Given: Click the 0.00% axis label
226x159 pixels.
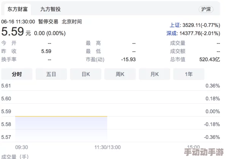Looking at the screenshot, I should 213,112.
